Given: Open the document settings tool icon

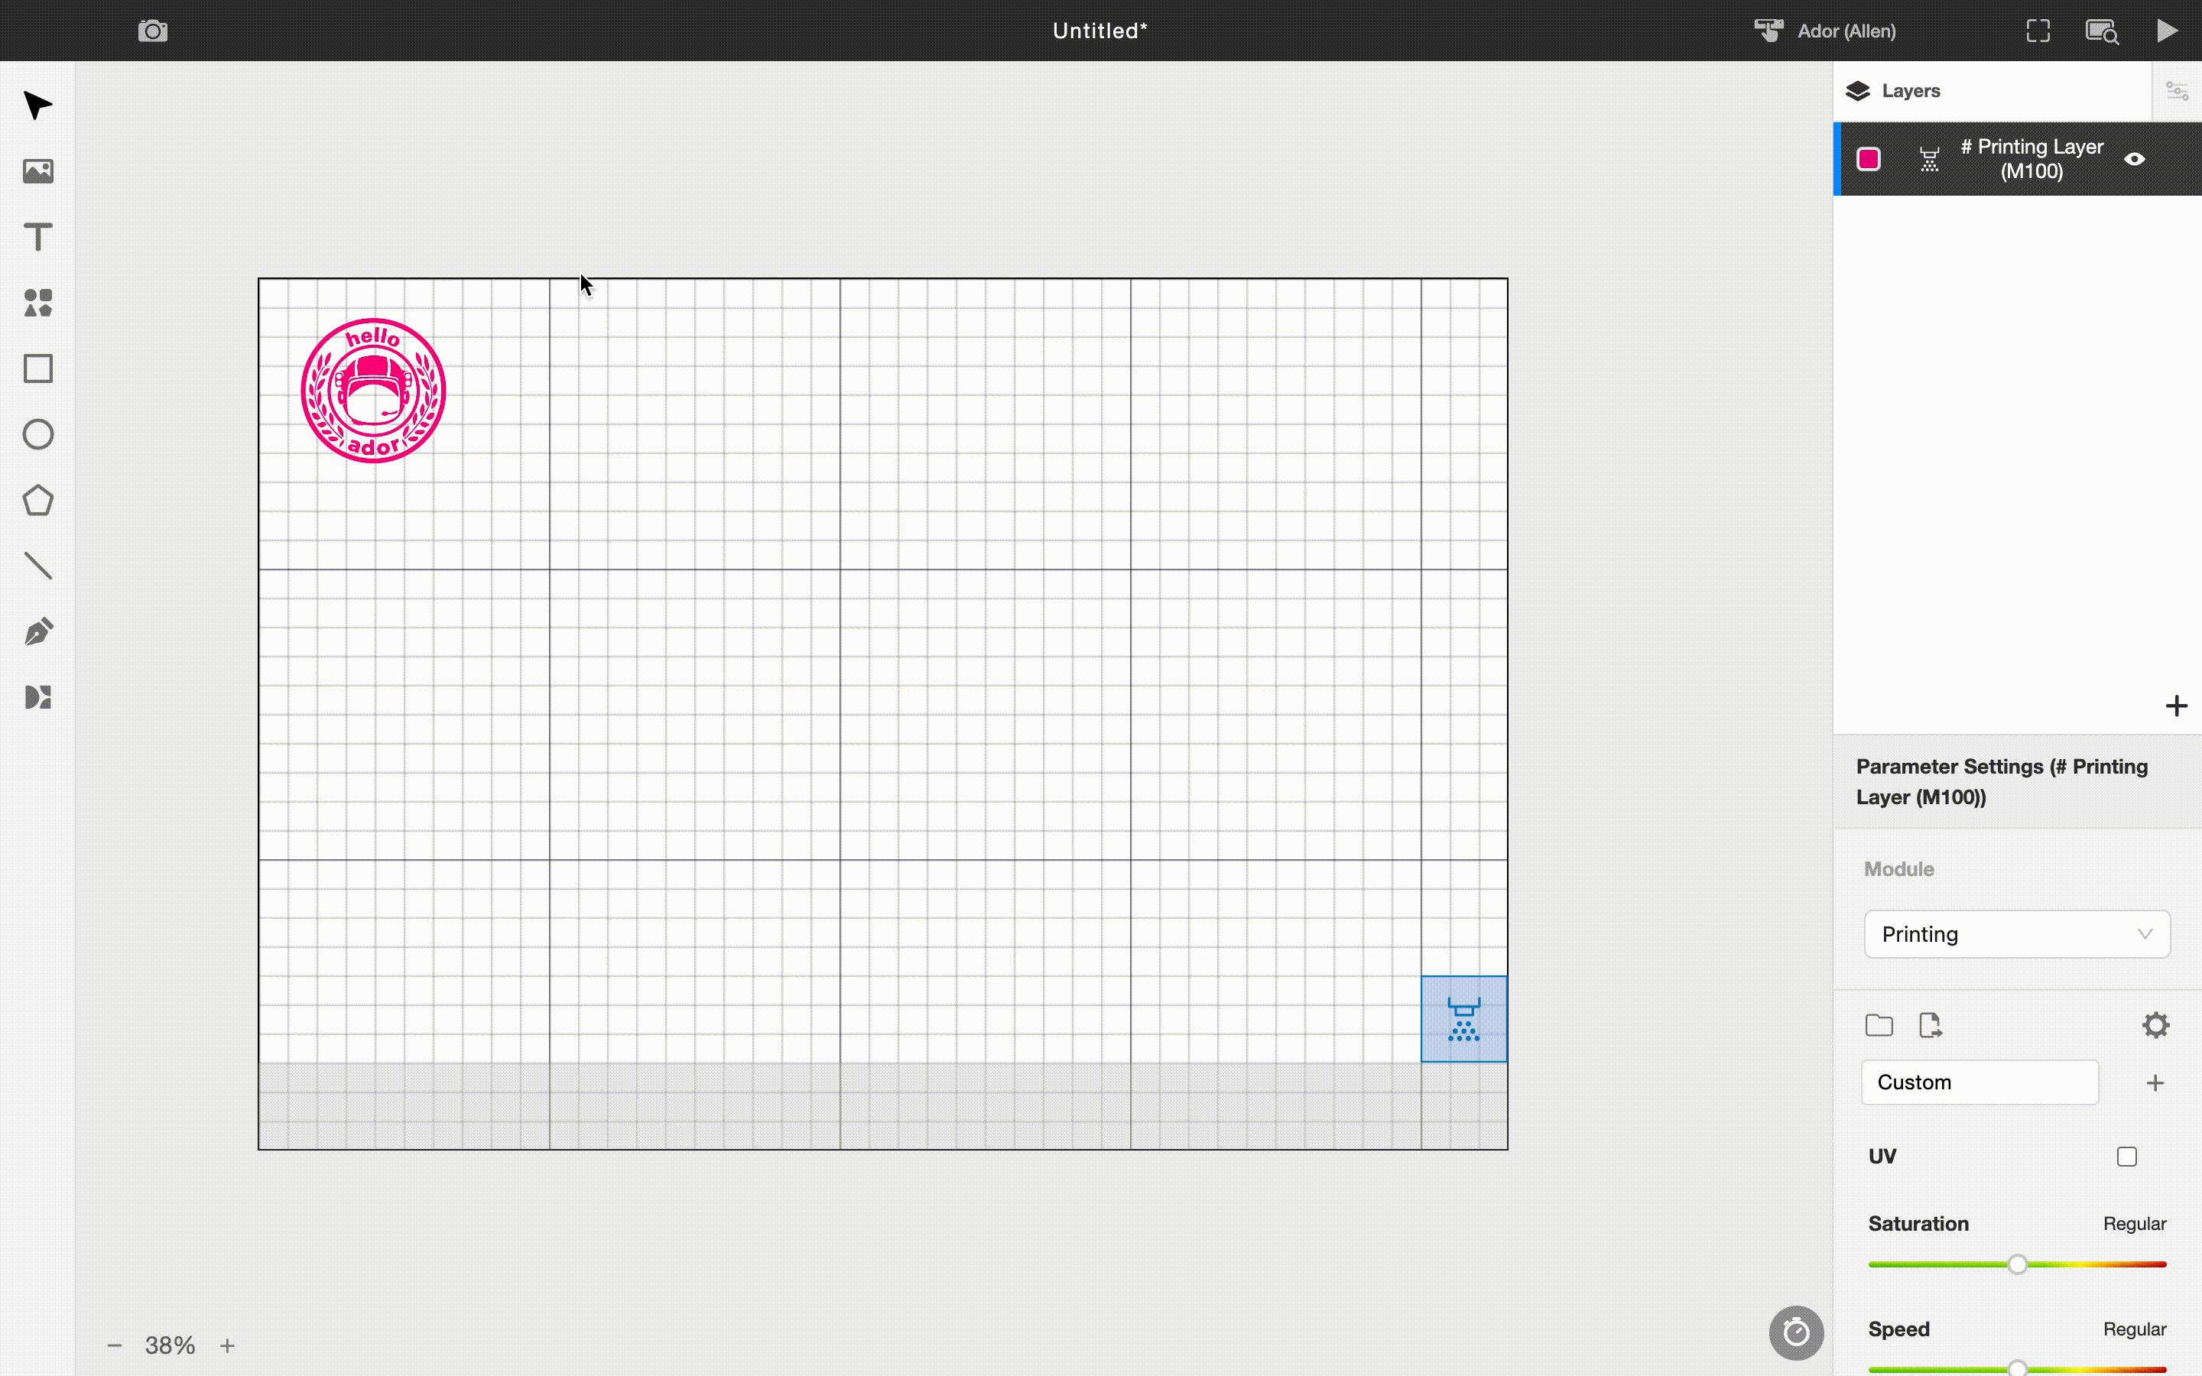Looking at the screenshot, I should pos(37,697).
